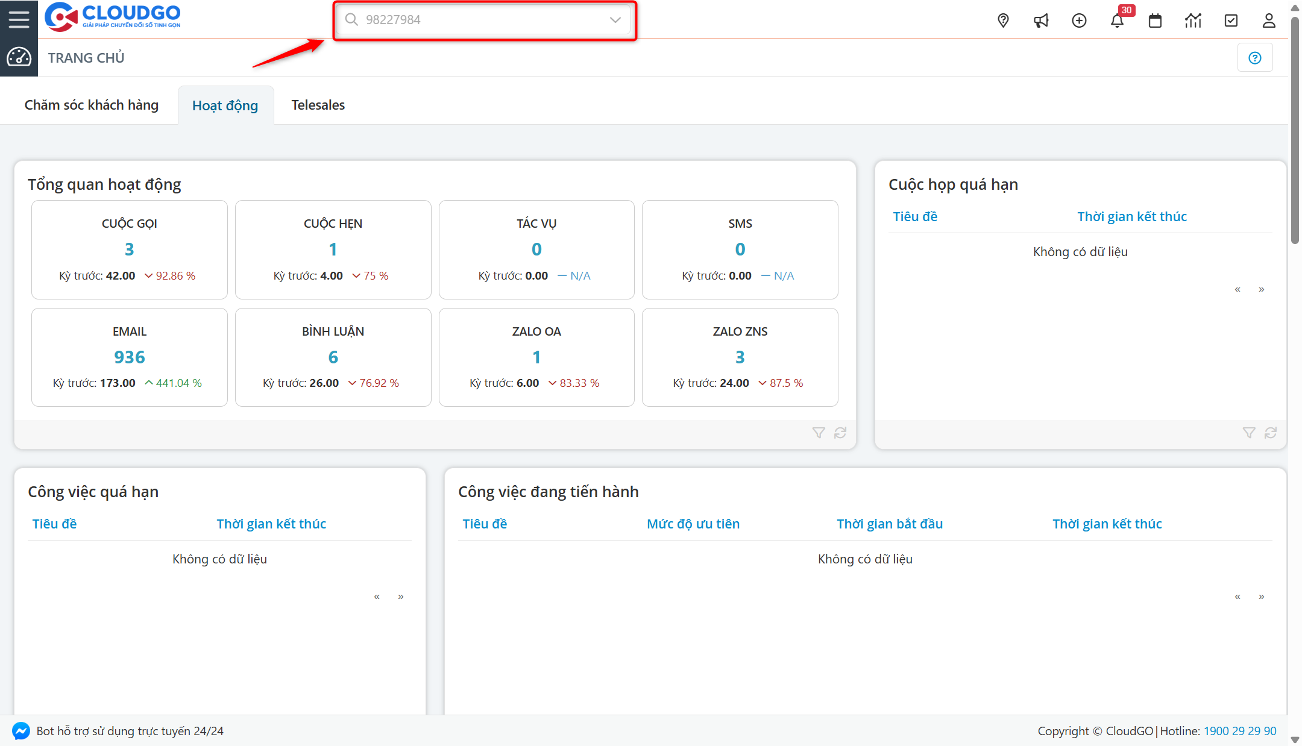1302x746 pixels.
Task: Click the dashboard speedometer icon
Action: 19,57
